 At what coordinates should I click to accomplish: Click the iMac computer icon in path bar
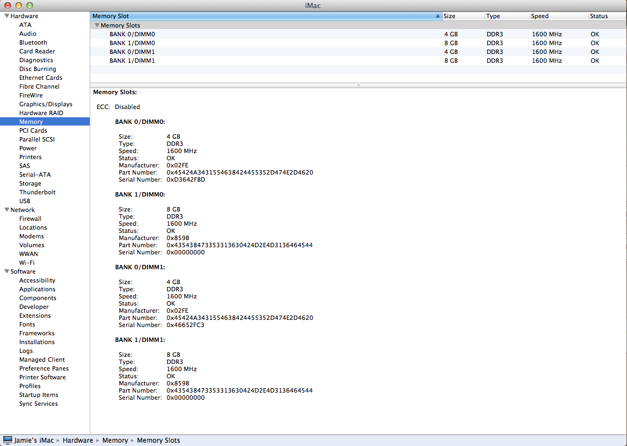coord(8,440)
